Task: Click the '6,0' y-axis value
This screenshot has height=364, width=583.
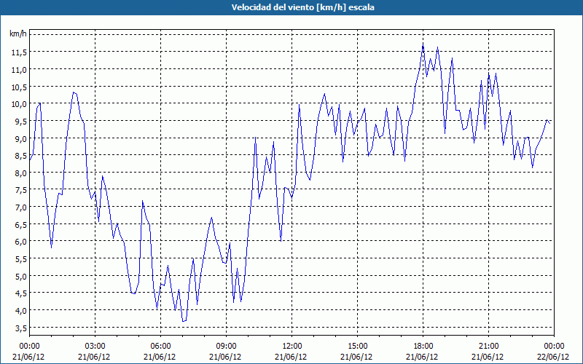Action: pos(20,242)
